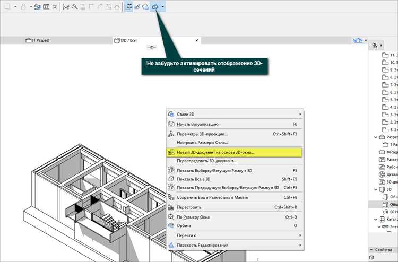The height and width of the screenshot is (262, 398).
Task: Select Показать Все в 3D entry
Action: 235,179
